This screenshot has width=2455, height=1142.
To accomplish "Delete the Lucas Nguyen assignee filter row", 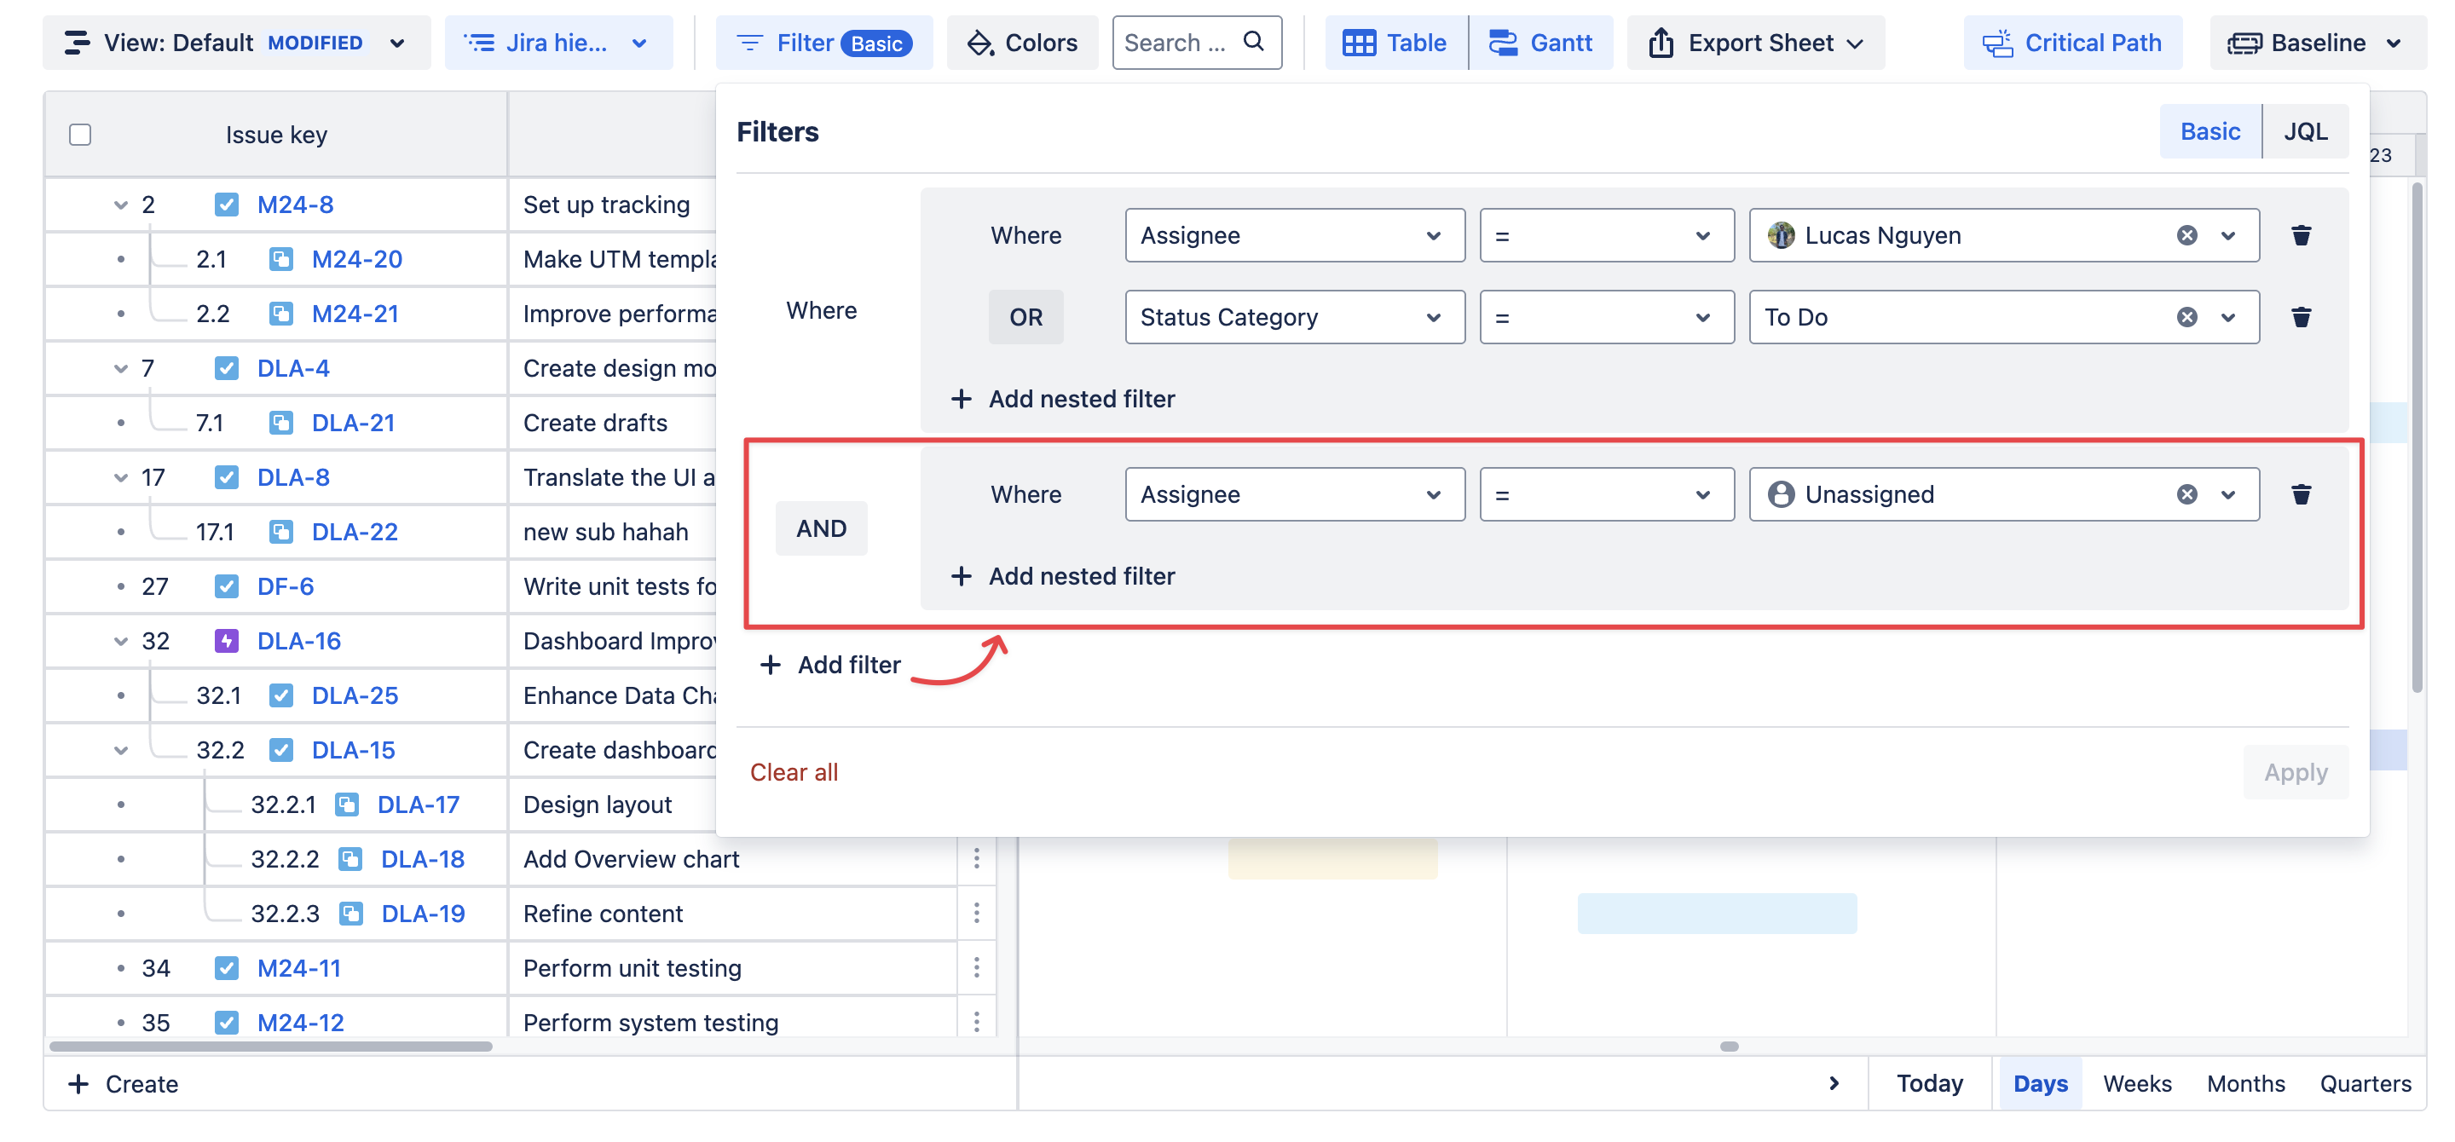I will [2300, 235].
